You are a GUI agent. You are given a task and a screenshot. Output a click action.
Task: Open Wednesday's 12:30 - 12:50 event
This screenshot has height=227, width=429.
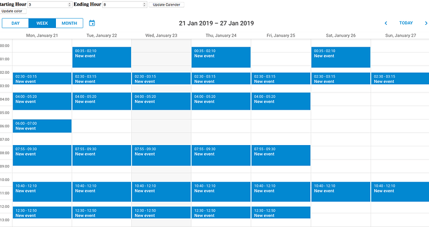[161, 213]
